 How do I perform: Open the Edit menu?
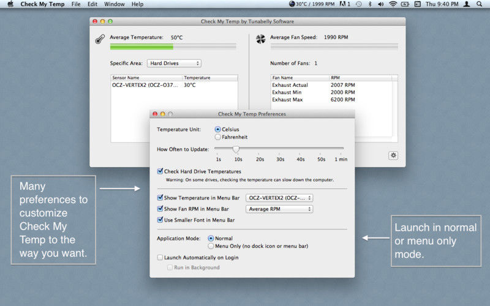pos(92,4)
